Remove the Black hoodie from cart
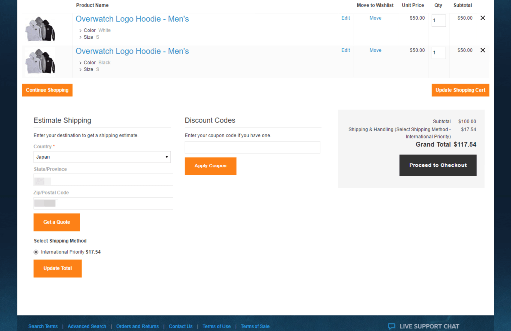 (x=483, y=50)
